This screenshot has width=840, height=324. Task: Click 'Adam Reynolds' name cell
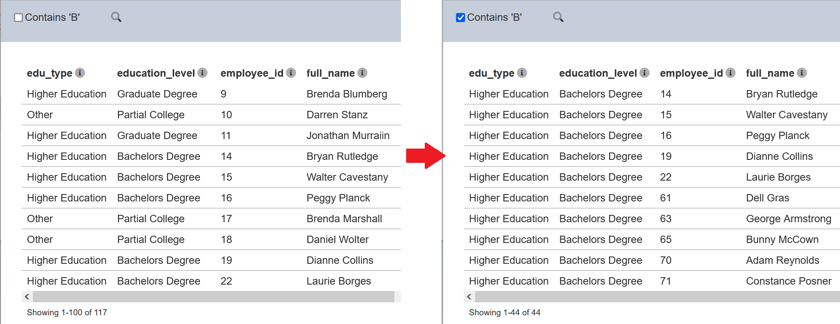coord(782,260)
